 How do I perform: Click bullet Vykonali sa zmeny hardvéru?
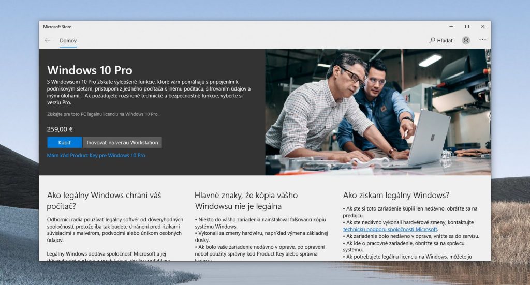(261, 236)
